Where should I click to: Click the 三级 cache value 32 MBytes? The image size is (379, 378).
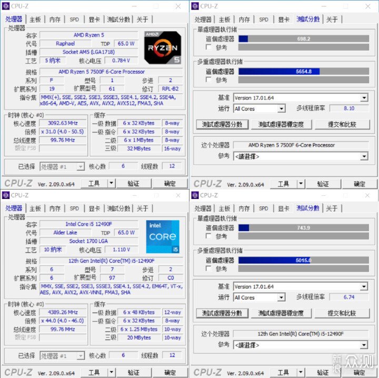[x=139, y=148]
